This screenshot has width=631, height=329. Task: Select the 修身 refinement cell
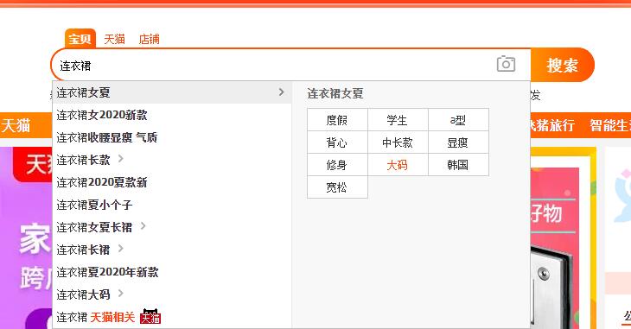click(337, 165)
